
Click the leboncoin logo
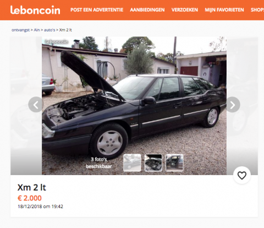(x=35, y=10)
